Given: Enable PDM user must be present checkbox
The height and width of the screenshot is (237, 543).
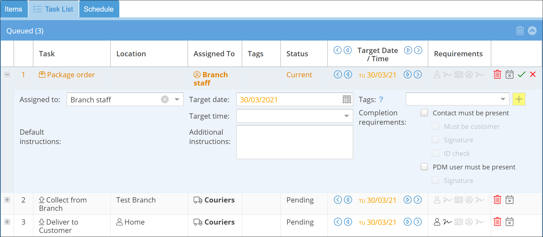Looking at the screenshot, I should click(x=424, y=167).
